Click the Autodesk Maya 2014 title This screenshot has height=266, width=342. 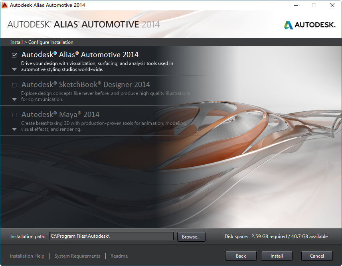(x=60, y=114)
